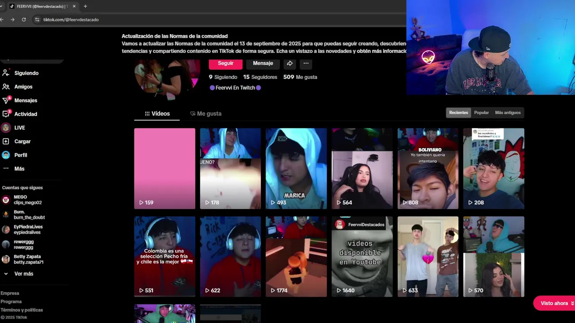Open video with 564 views
The width and height of the screenshot is (575, 323).
click(x=362, y=169)
